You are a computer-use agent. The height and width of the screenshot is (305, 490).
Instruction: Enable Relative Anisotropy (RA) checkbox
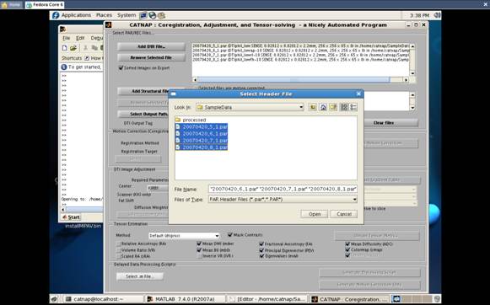pyautogui.click(x=119, y=243)
